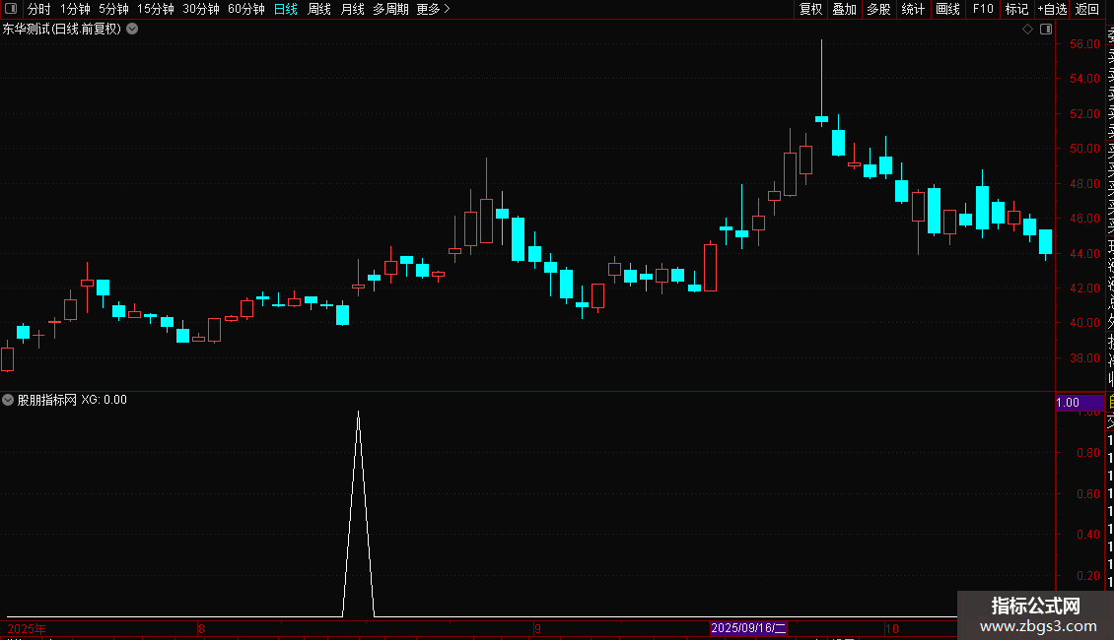The width and height of the screenshot is (1114, 640).
Task: Open F10 company information
Action: click(x=983, y=9)
